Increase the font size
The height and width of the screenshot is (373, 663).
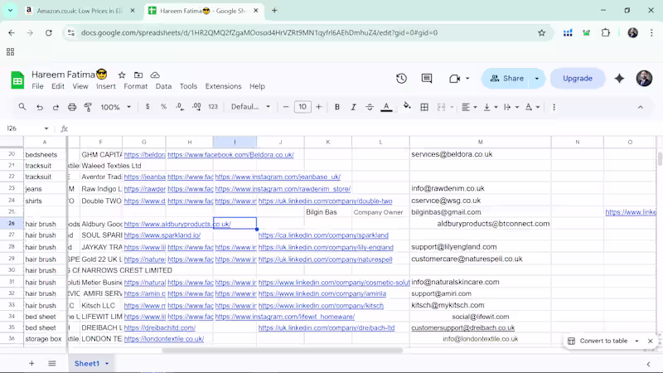319,107
